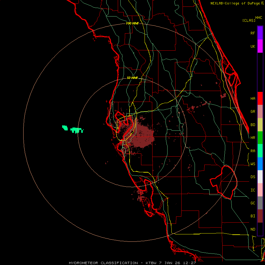Screen dimensions: 265x265
Task: Click the IC legend label
Action: (x=253, y=190)
